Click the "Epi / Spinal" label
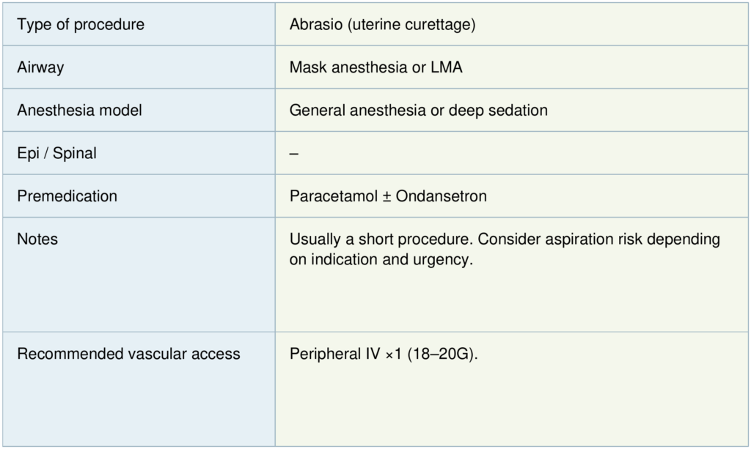Screen dimensions: 751x449 tap(56, 154)
